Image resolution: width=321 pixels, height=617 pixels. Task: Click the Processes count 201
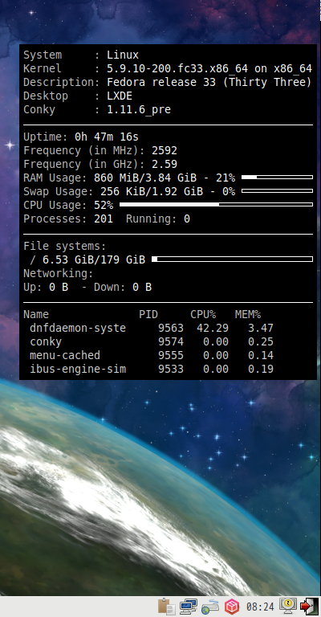(x=104, y=219)
